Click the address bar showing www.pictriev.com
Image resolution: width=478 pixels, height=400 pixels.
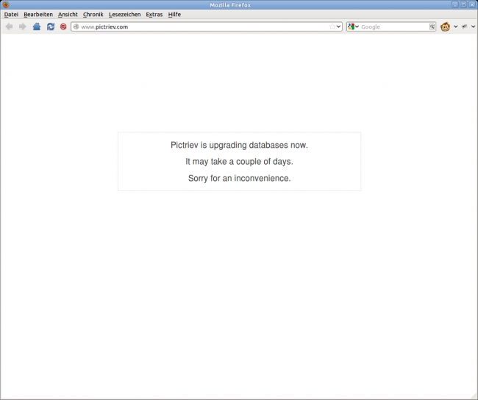click(x=199, y=26)
